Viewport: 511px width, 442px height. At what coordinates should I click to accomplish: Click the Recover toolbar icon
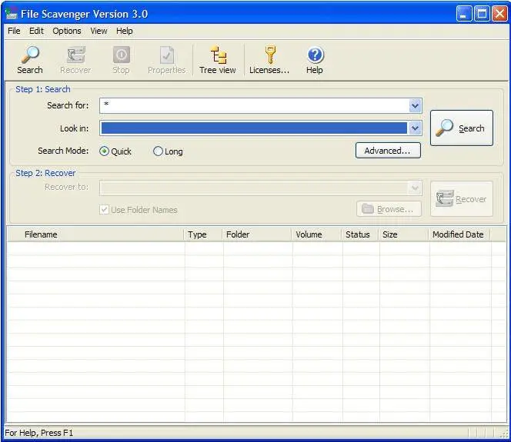(75, 55)
